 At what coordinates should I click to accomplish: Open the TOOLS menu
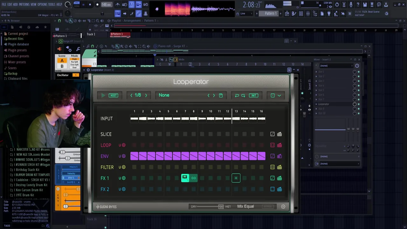[x=52, y=4]
